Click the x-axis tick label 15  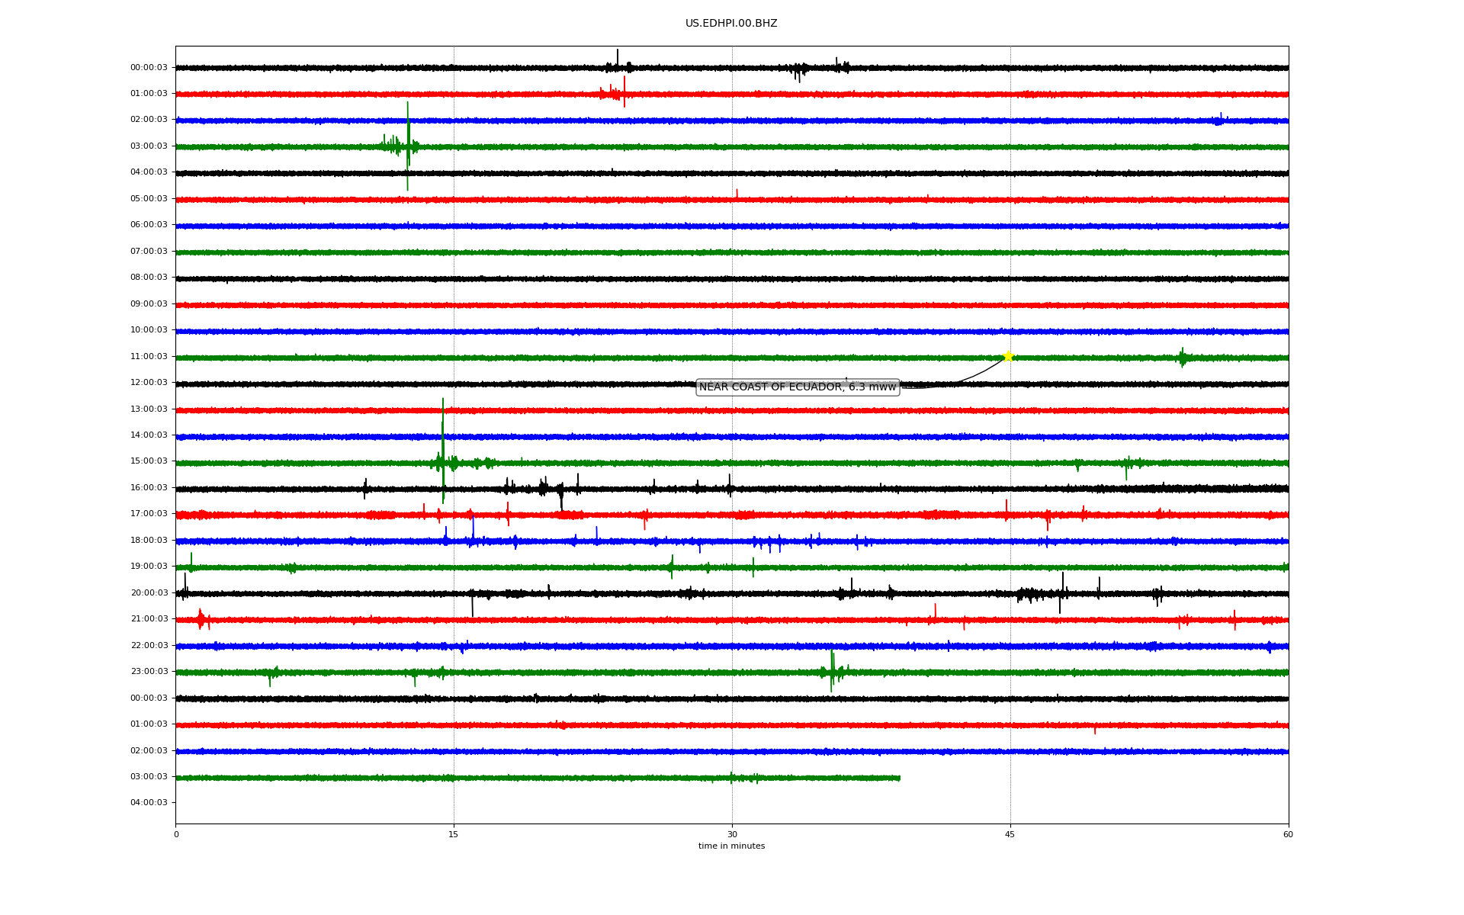coord(454,835)
